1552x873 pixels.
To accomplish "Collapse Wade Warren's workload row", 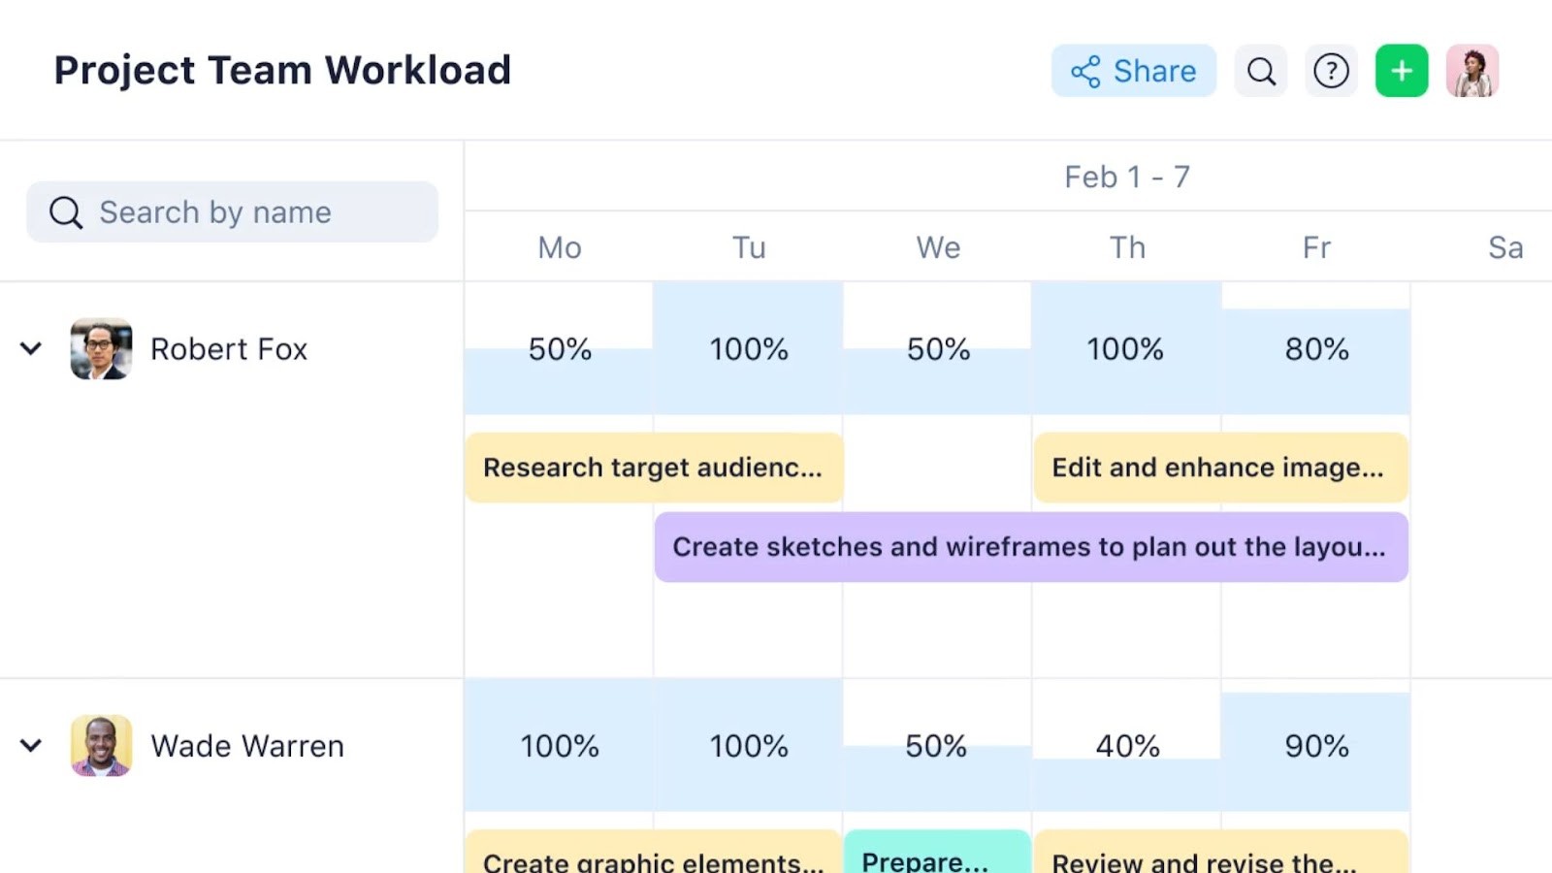I will point(30,745).
